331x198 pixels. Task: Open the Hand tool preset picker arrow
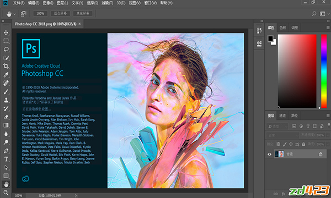pyautogui.click(x=14, y=14)
